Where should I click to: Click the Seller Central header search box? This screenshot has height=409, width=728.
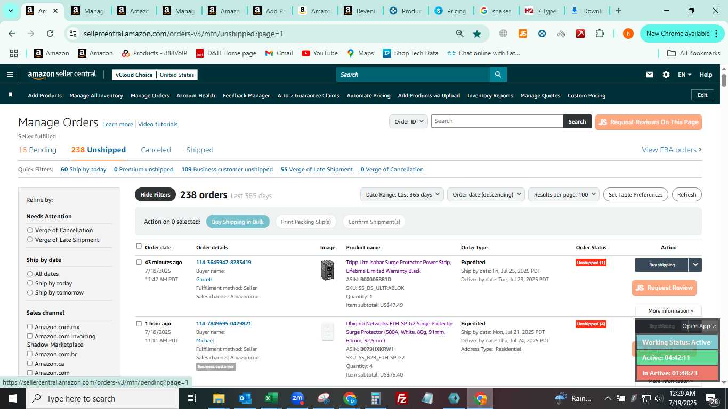coord(412,75)
